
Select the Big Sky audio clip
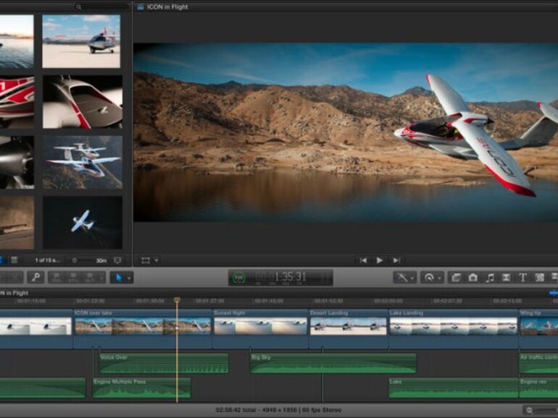point(333,363)
